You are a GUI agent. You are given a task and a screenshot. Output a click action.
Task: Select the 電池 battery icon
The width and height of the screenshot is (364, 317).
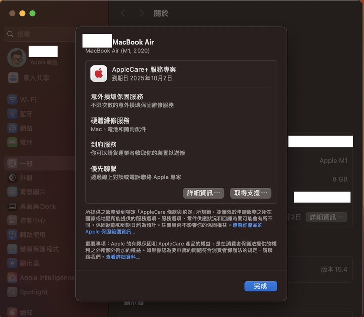(12, 142)
